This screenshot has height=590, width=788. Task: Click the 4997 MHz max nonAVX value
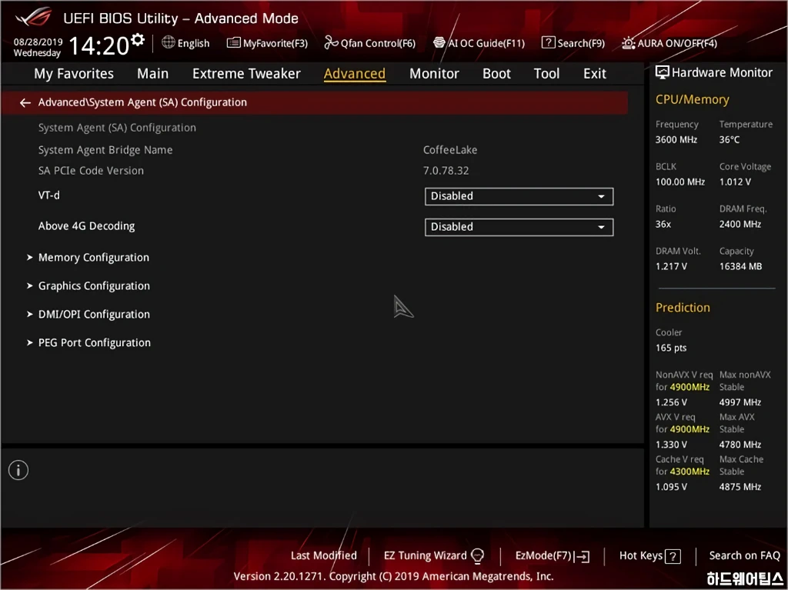[x=740, y=402]
